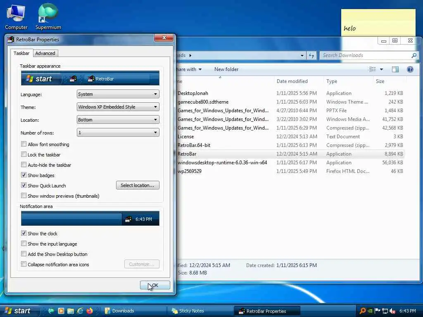Switch to the Sticky Notes taskbar button
The image size is (423, 317).
point(200,311)
